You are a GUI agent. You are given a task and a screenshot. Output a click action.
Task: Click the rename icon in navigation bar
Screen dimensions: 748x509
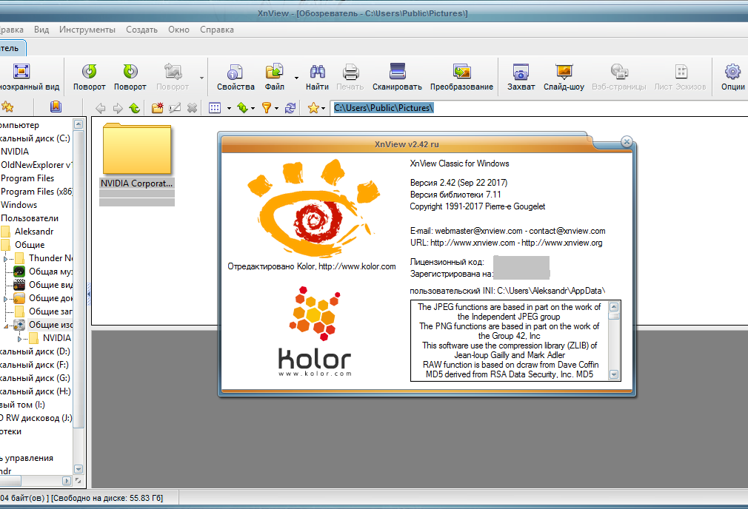pos(175,108)
